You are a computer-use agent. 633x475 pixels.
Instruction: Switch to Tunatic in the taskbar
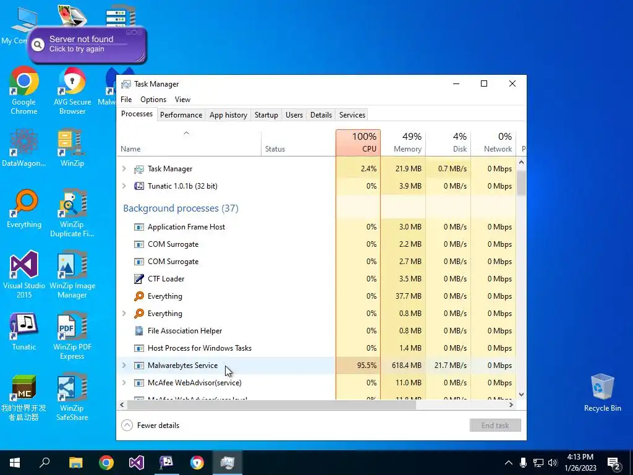[166, 463]
